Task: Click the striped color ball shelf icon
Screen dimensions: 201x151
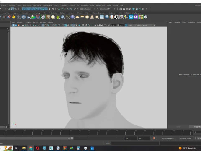Action: tap(111, 17)
